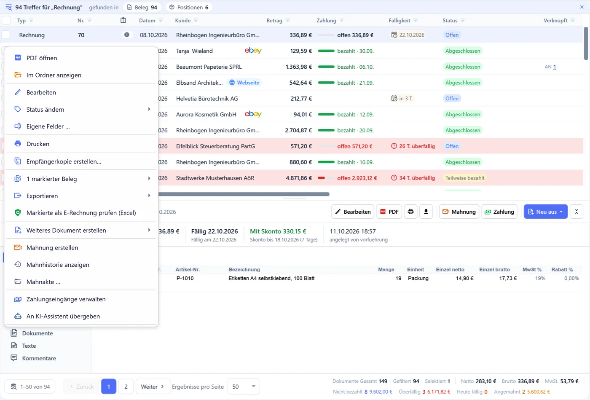
Task: Go to page 2 of results
Action: pos(126,387)
